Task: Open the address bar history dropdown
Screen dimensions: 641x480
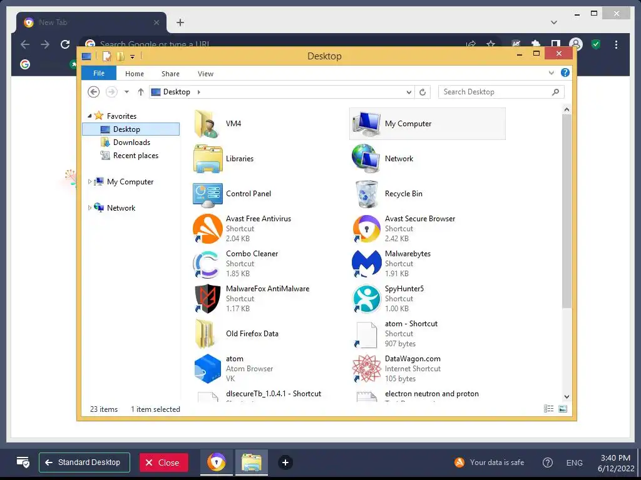Action: click(x=409, y=92)
